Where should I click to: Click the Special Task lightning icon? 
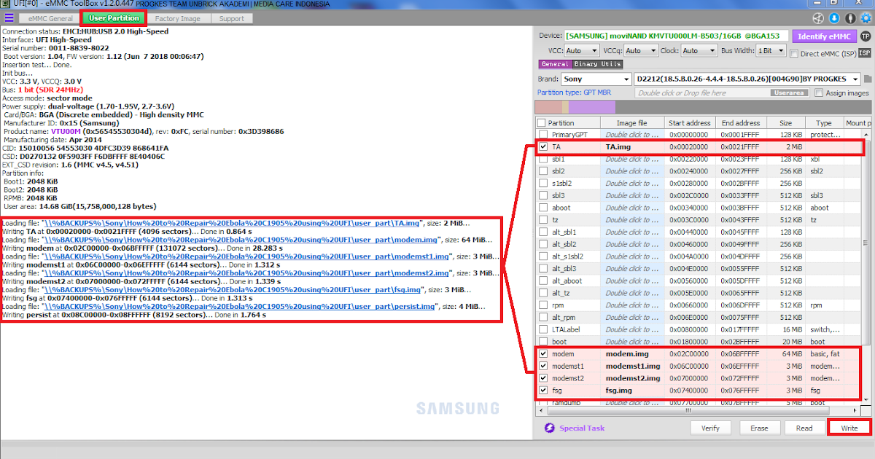coord(551,428)
